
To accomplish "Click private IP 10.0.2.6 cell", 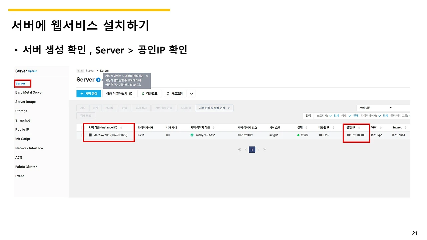I will click(324, 135).
